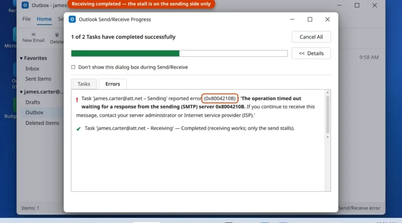
Task: Click the errors list scrollbar thumb
Action: pyautogui.click(x=328, y=115)
